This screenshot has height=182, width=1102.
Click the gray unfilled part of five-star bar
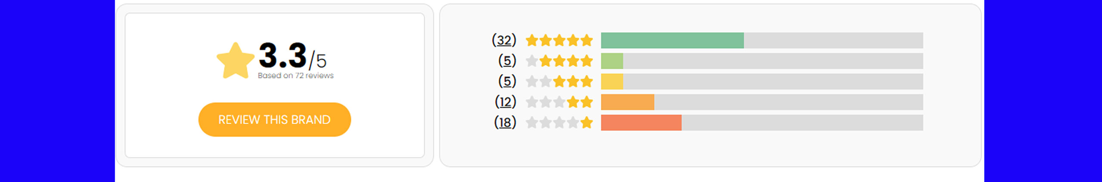click(x=833, y=40)
